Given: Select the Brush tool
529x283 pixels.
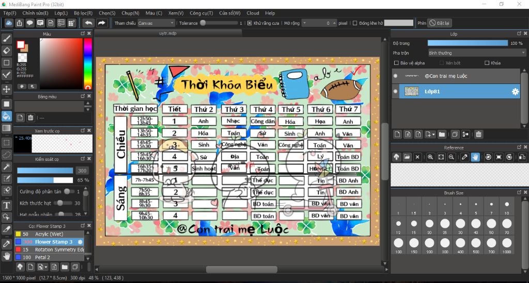Looking at the screenshot, I should point(6,39).
